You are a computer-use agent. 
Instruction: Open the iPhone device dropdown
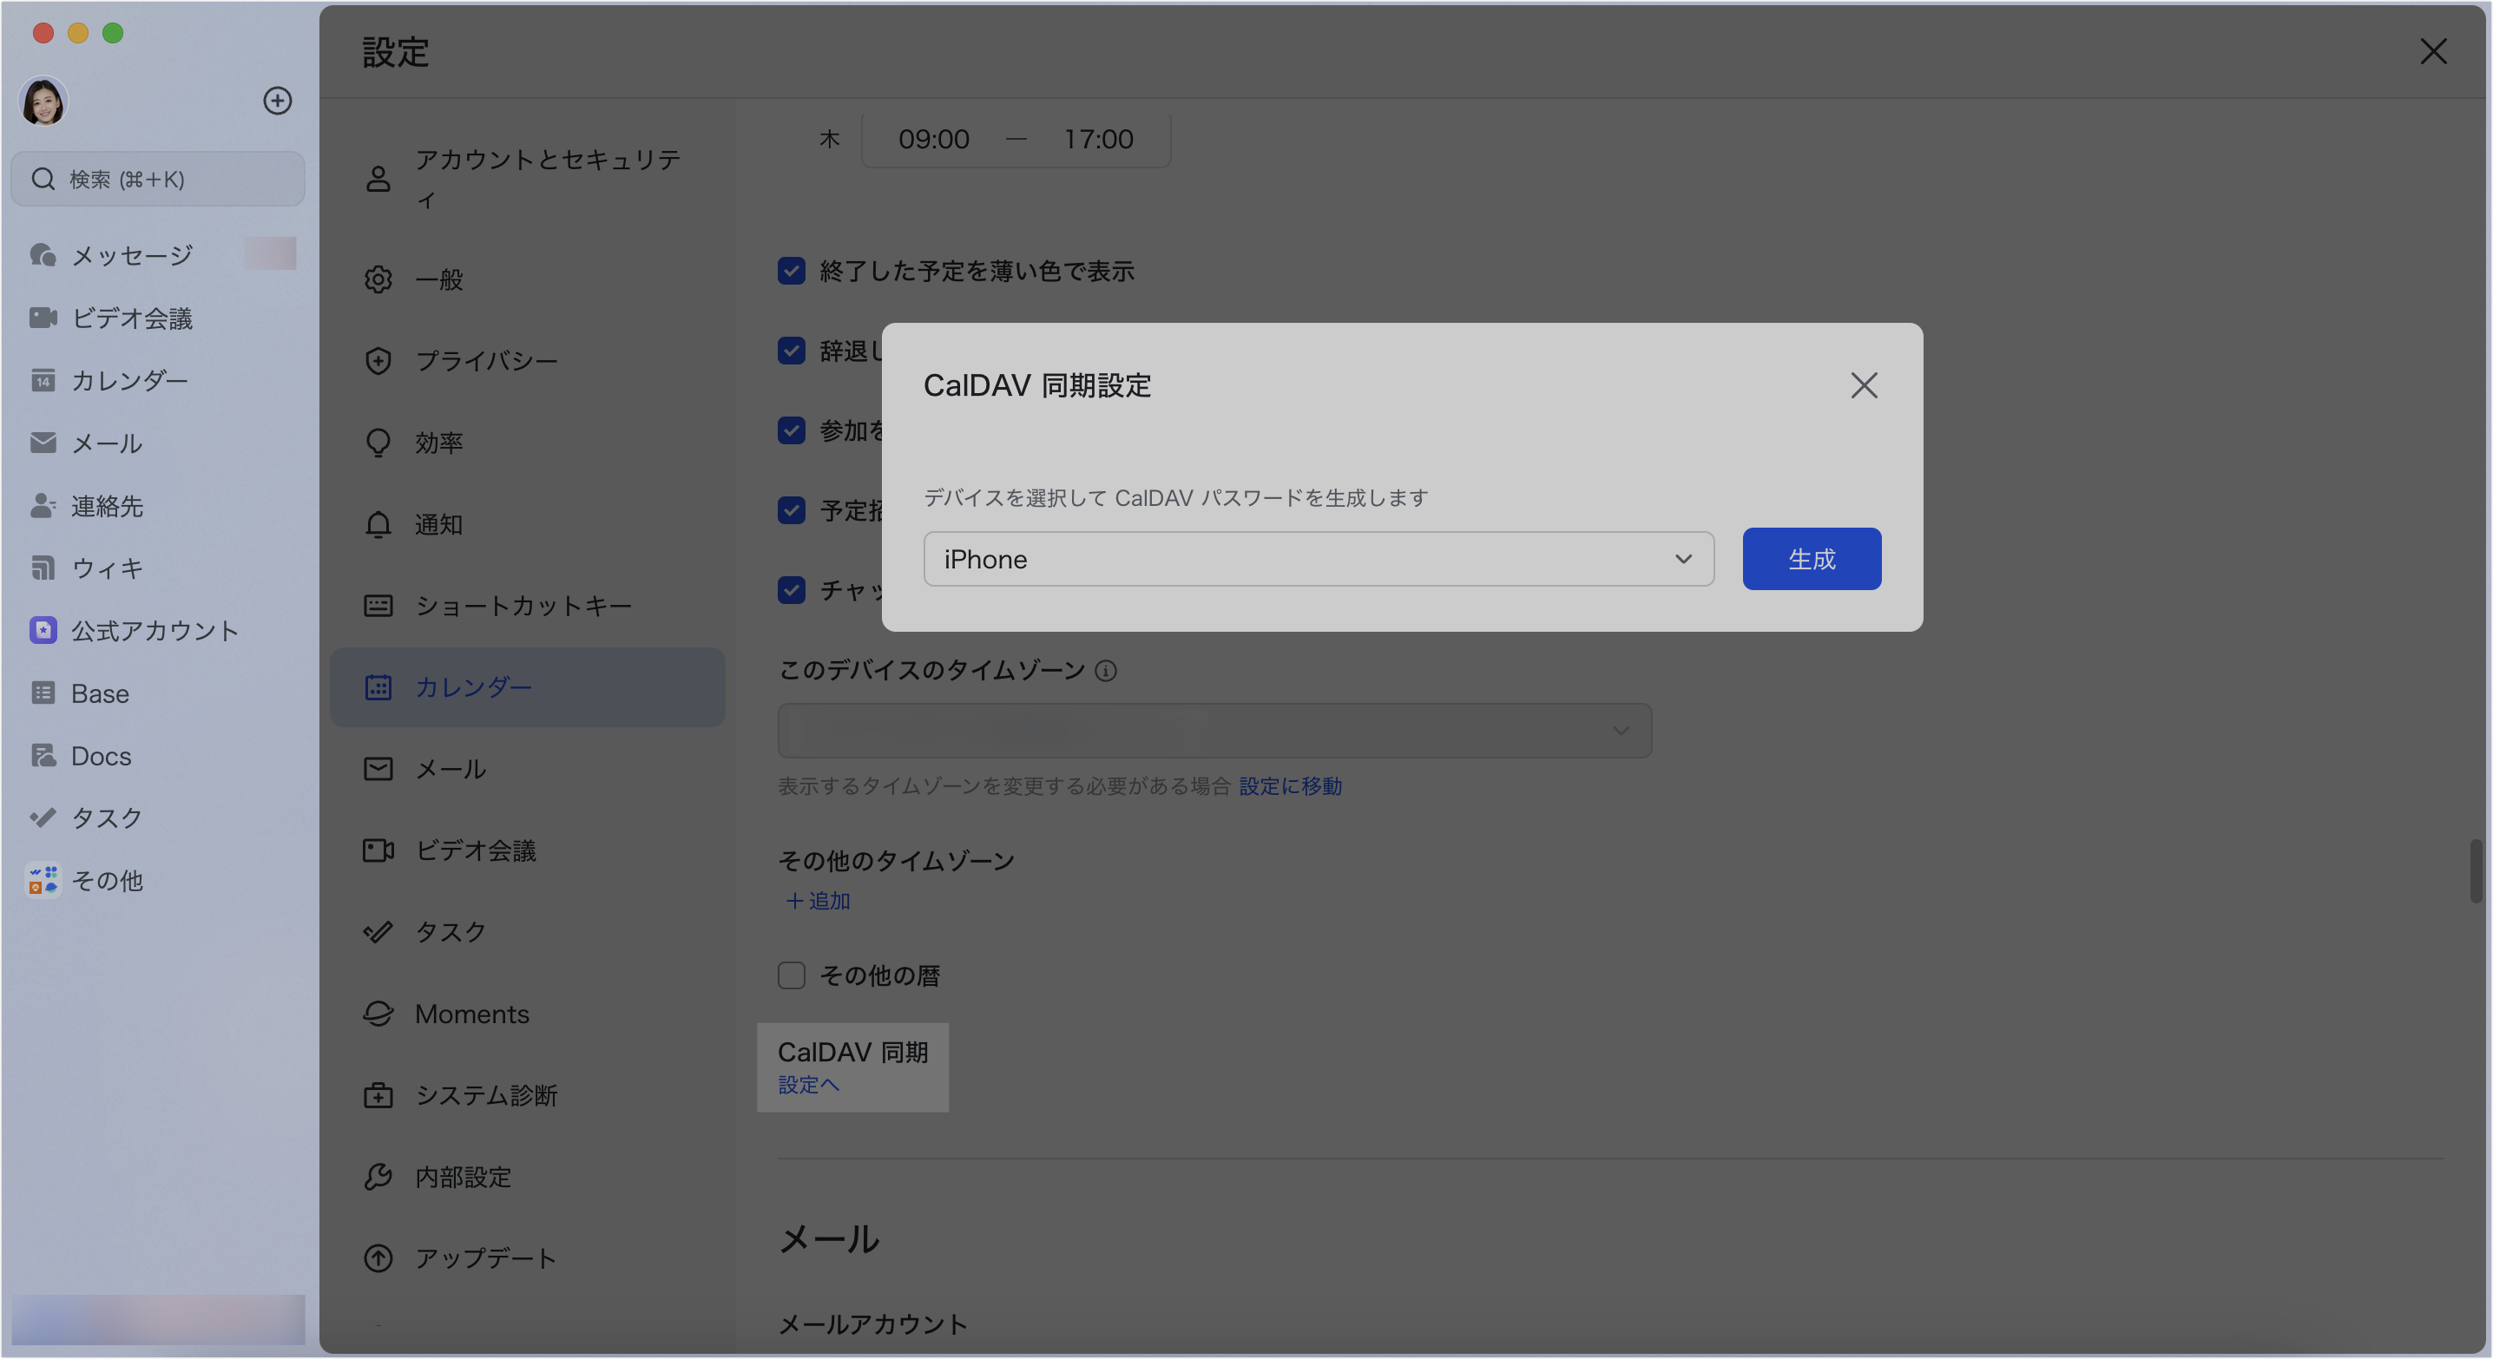[1319, 559]
